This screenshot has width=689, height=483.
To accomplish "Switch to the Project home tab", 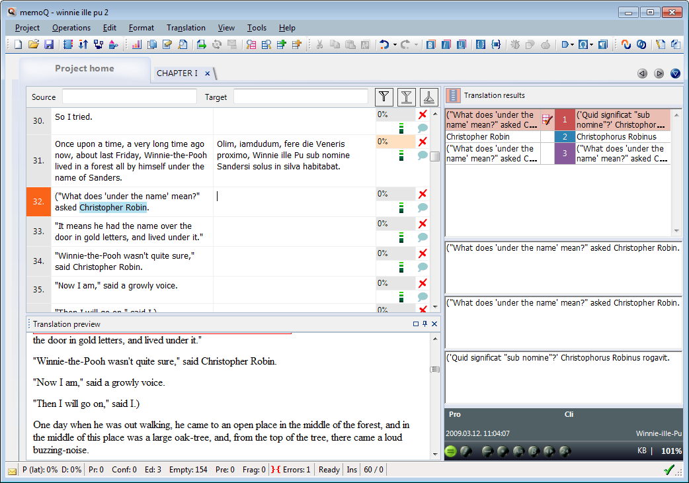I will coord(85,69).
